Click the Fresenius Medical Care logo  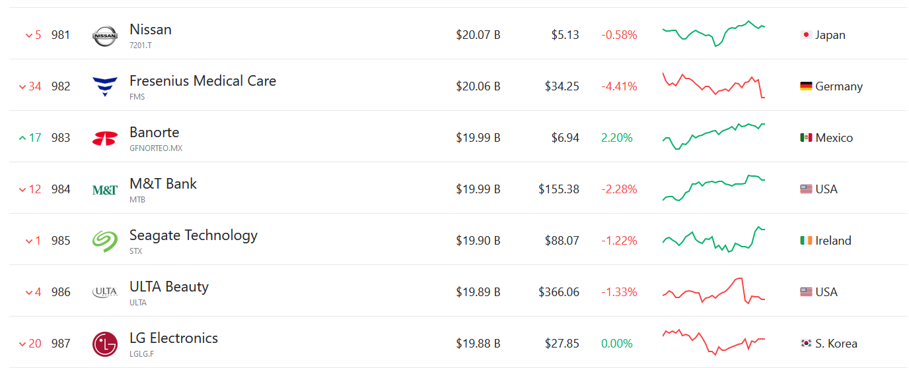click(x=105, y=86)
